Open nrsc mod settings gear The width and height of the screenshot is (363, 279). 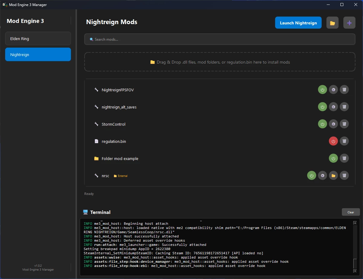pos(323,176)
